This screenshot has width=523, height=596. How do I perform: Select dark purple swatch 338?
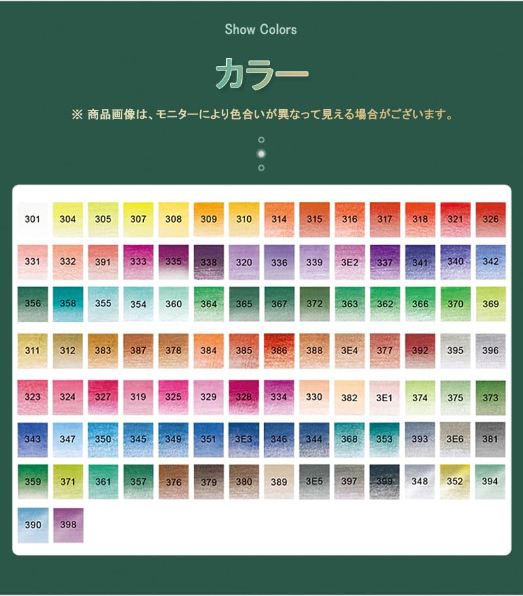click(x=209, y=262)
